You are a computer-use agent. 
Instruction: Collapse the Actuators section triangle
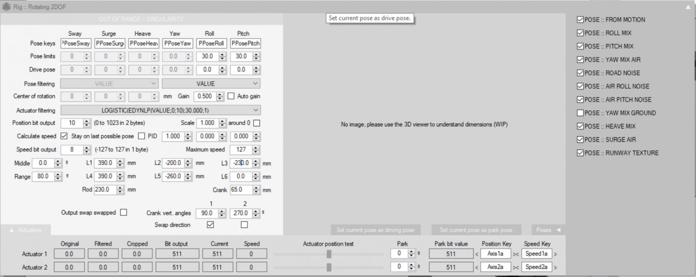12,230
